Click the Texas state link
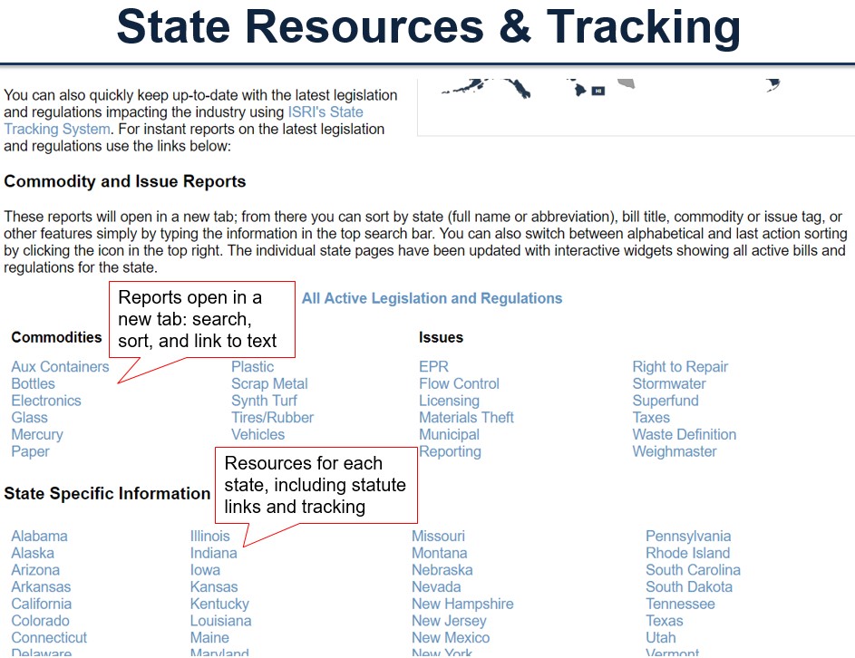 [x=665, y=622]
